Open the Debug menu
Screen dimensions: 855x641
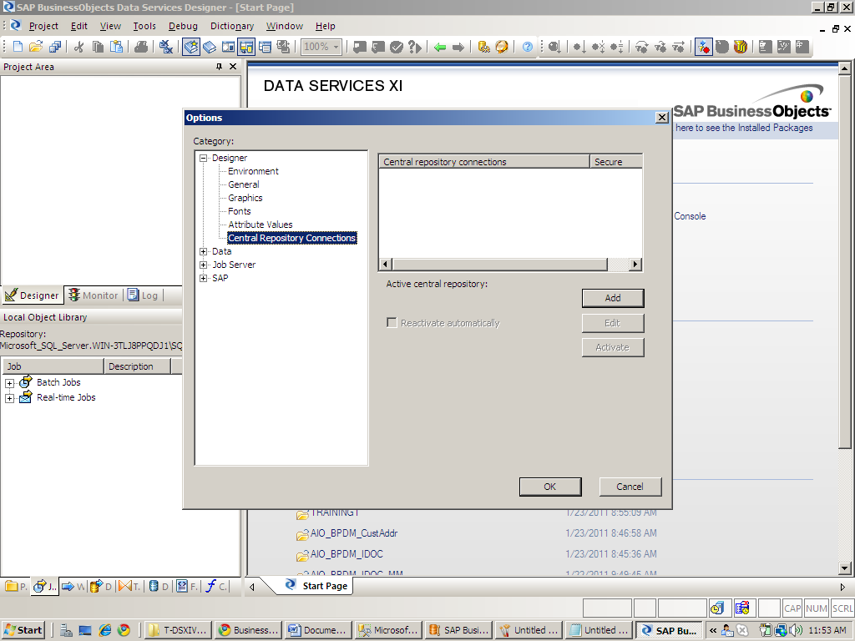[x=183, y=26]
